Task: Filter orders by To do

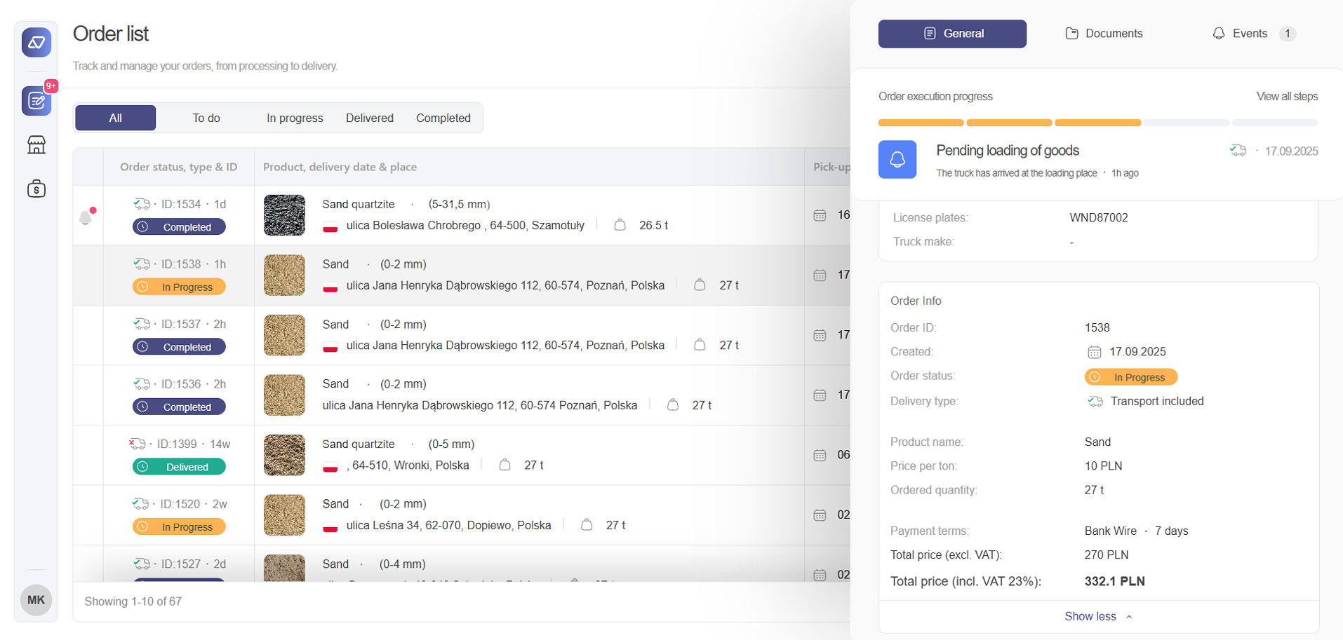Action: pyautogui.click(x=206, y=118)
